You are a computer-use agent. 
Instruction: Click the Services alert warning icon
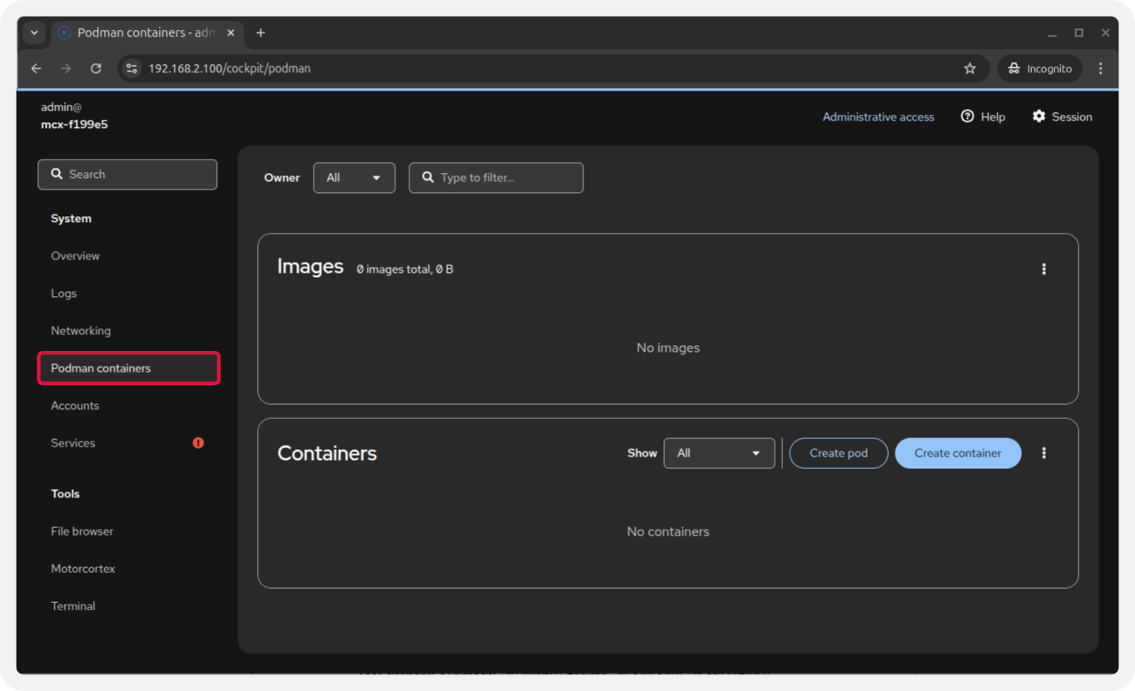point(198,443)
